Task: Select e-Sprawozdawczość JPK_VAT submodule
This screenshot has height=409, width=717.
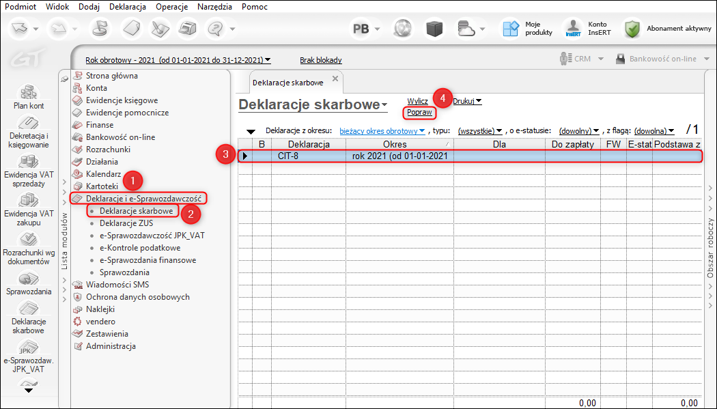Action: (152, 236)
